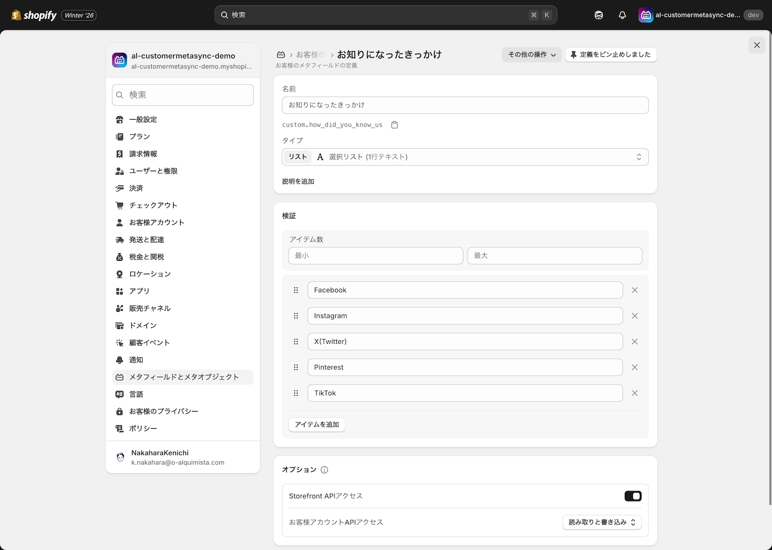Click the Sidekick assistant icon in top bar
The height and width of the screenshot is (550, 772).
point(599,15)
